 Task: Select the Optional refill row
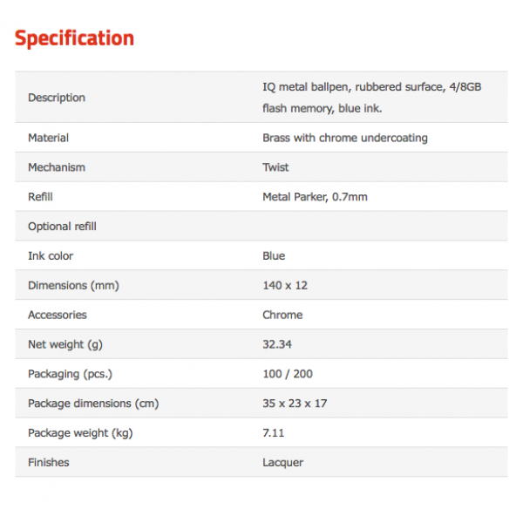tap(261, 226)
